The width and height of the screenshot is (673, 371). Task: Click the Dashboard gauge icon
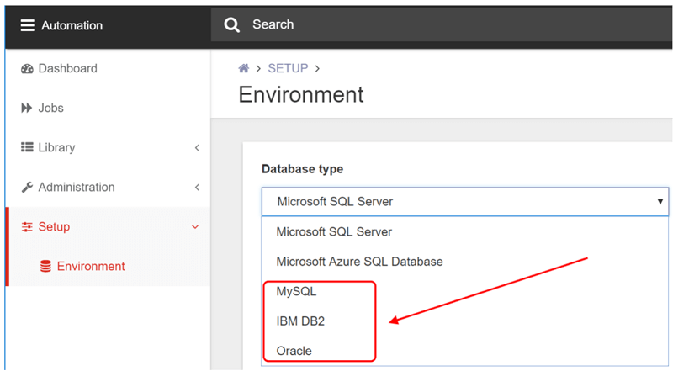tap(27, 69)
